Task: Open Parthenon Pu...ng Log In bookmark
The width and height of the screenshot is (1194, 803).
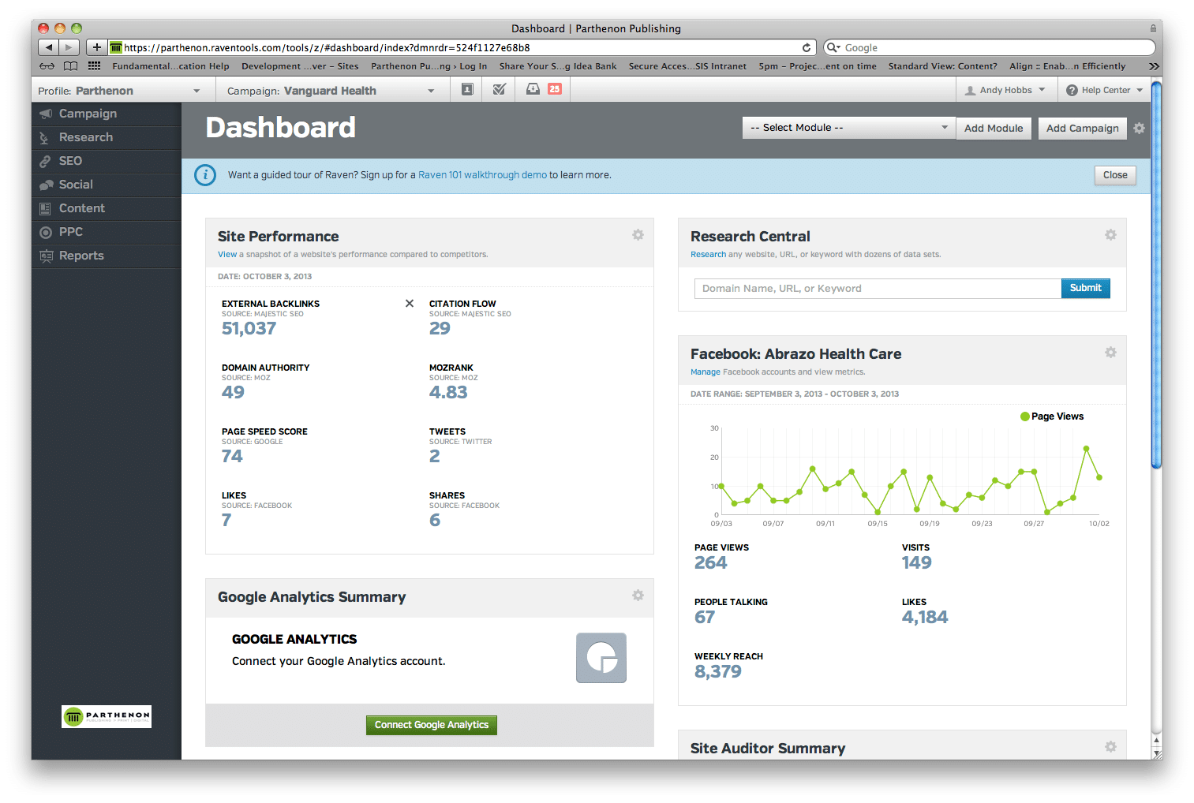Action: click(x=429, y=66)
